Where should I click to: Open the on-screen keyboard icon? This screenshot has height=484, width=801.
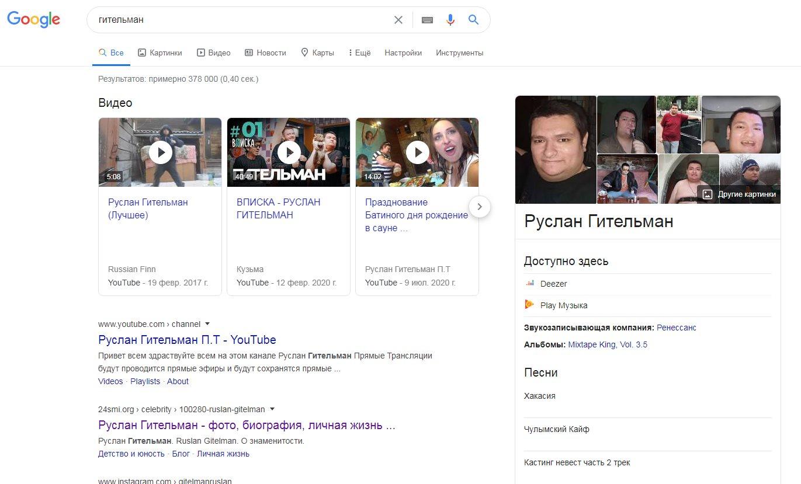427,20
